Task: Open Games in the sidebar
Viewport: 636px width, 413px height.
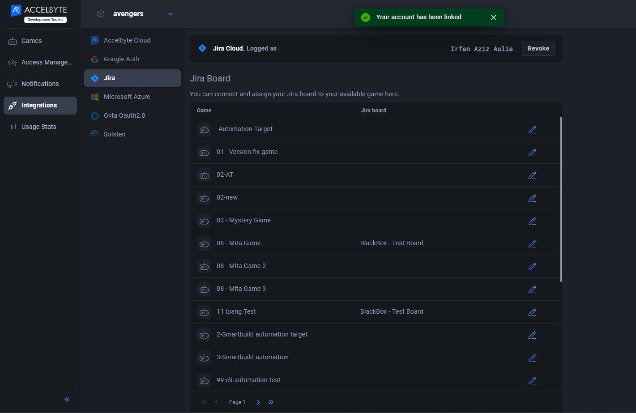Action: [x=40, y=41]
